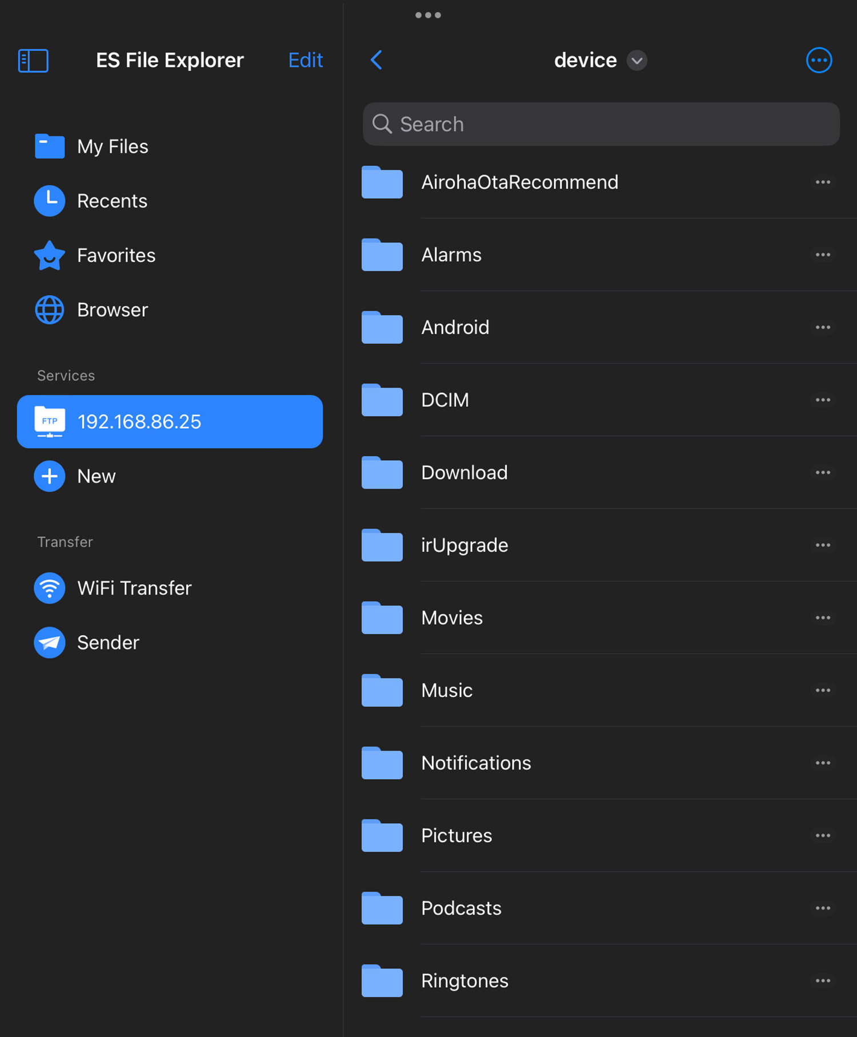The height and width of the screenshot is (1037, 857).
Task: Select the Recents label
Action: click(x=112, y=201)
